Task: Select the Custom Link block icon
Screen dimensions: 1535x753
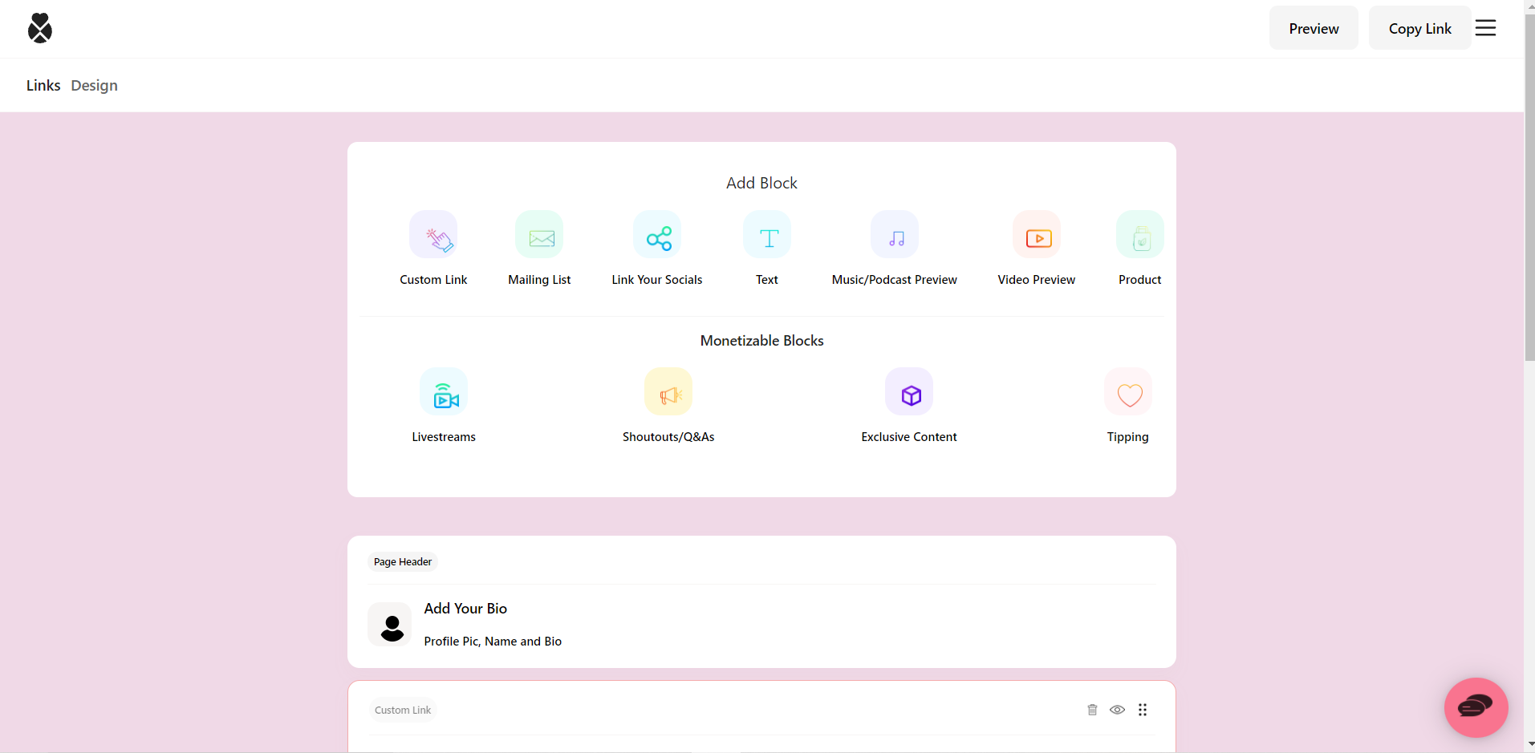Action: coord(433,237)
